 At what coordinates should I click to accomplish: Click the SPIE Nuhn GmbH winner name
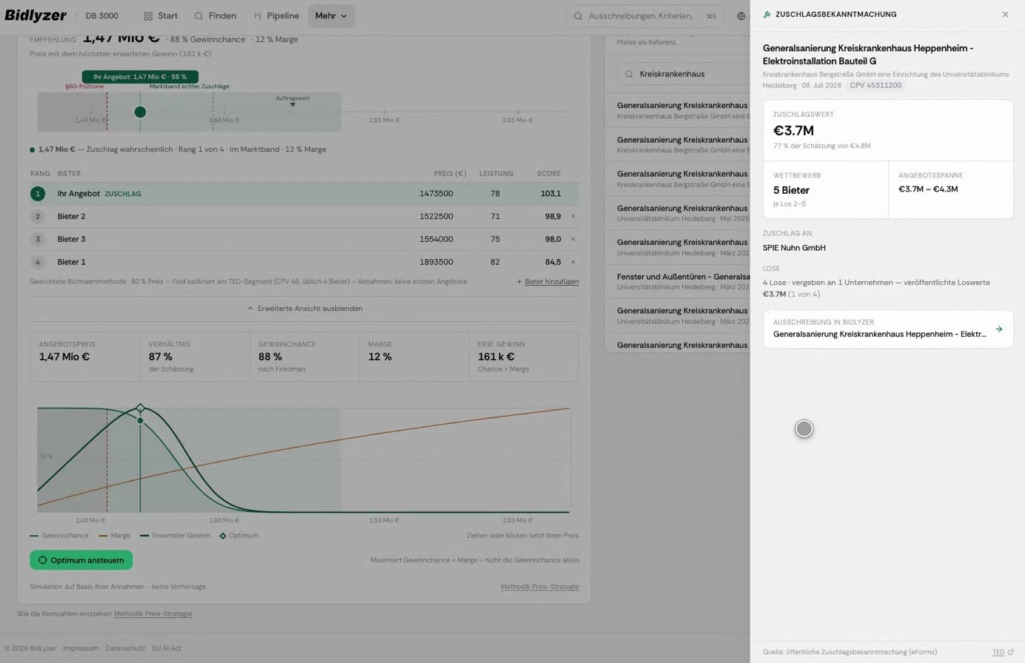click(x=794, y=248)
